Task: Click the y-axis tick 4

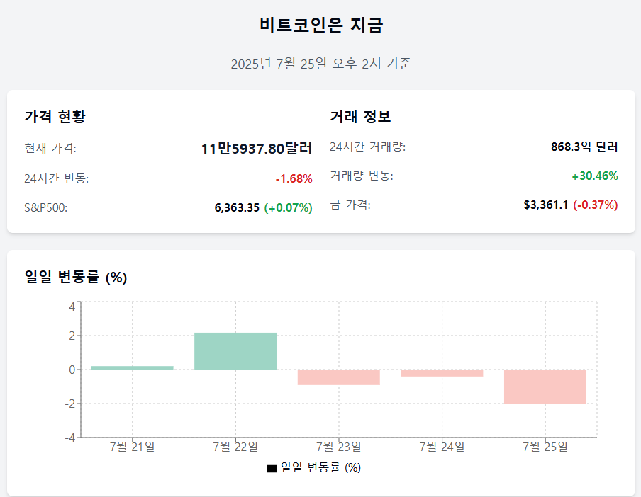Action: [x=72, y=307]
